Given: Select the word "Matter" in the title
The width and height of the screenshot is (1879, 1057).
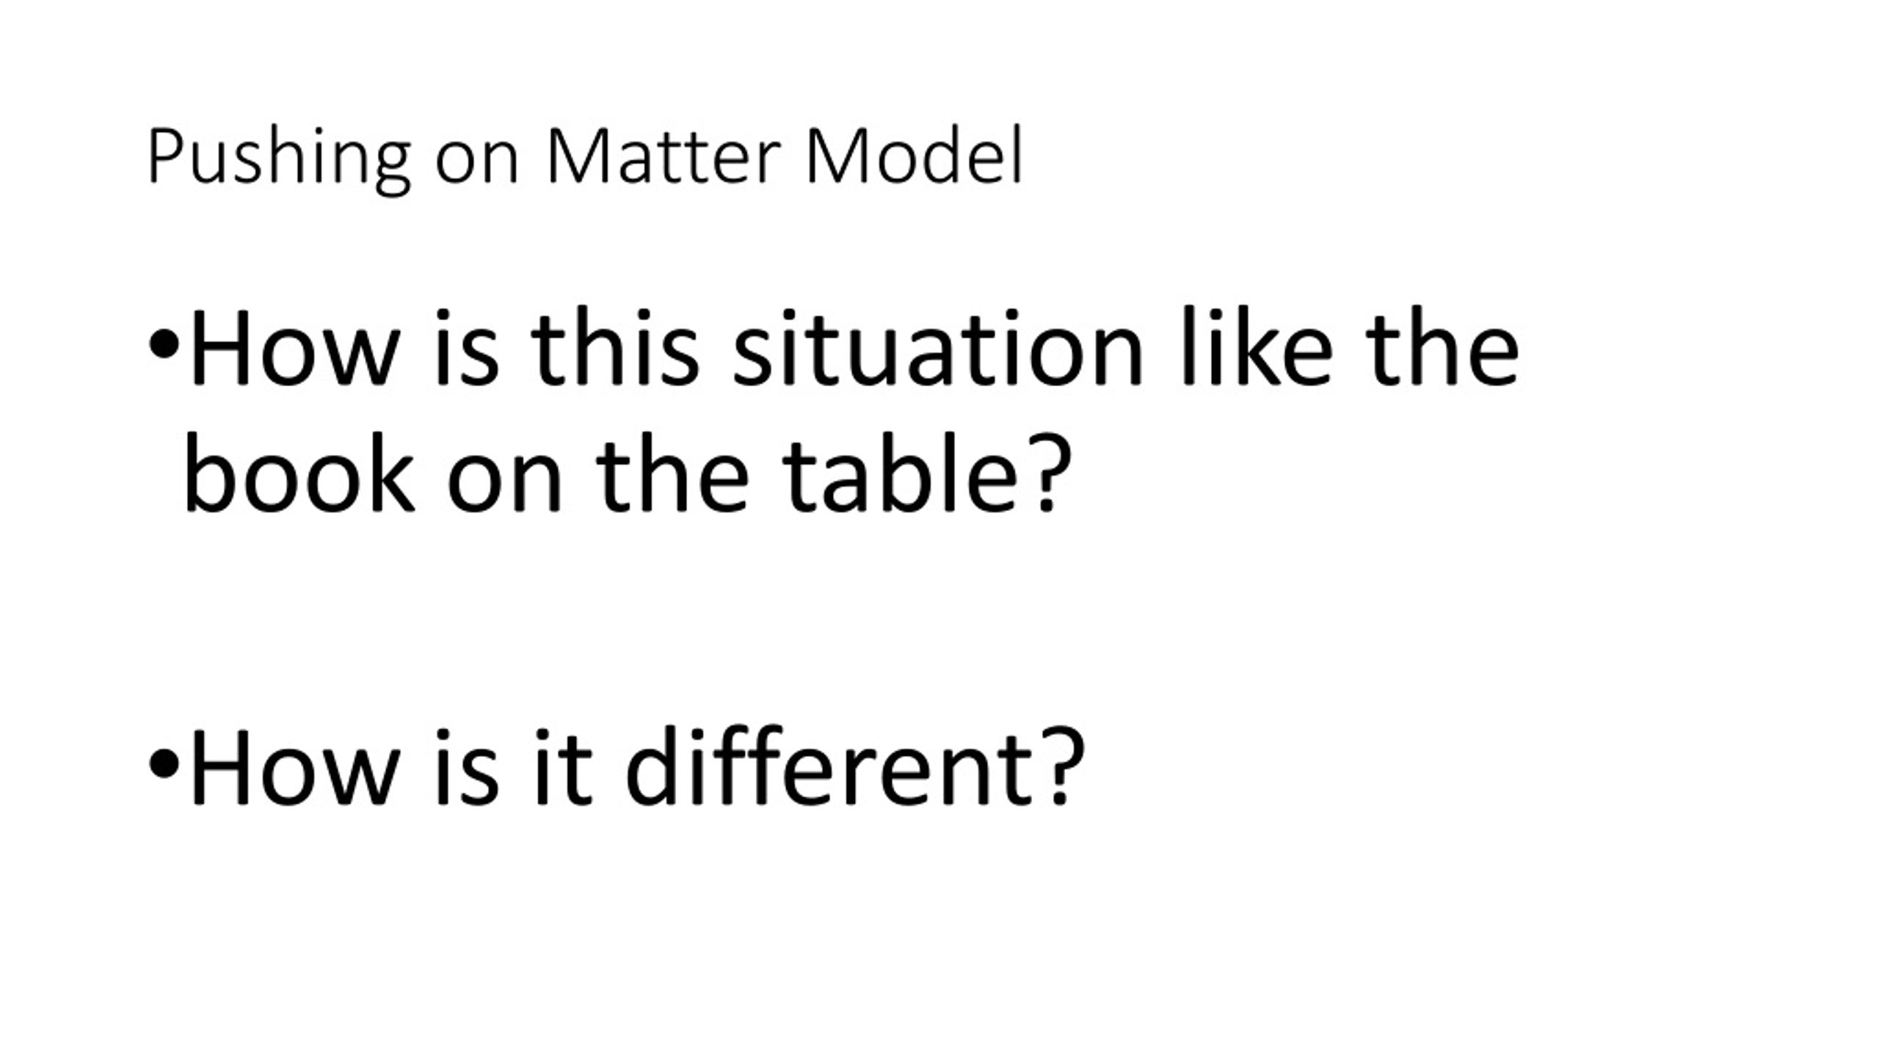Looking at the screenshot, I should click(664, 156).
